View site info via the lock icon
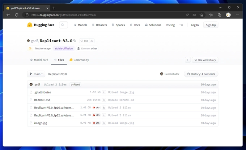This screenshot has height=150, width=246. [27, 15]
